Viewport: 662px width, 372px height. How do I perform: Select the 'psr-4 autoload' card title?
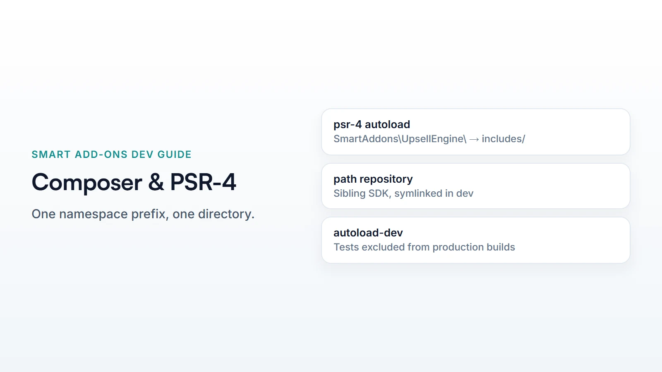(372, 124)
